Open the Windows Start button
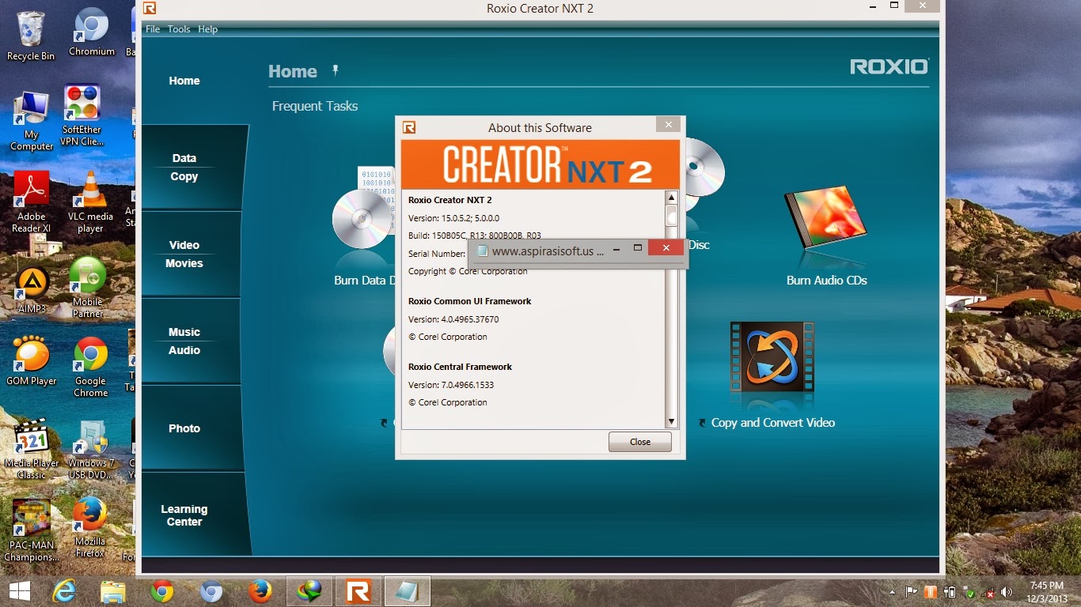The width and height of the screenshot is (1081, 607). 20,590
